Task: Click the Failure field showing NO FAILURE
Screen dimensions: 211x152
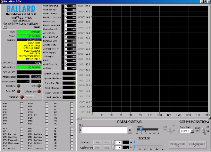Action: pyautogui.click(x=29, y=36)
